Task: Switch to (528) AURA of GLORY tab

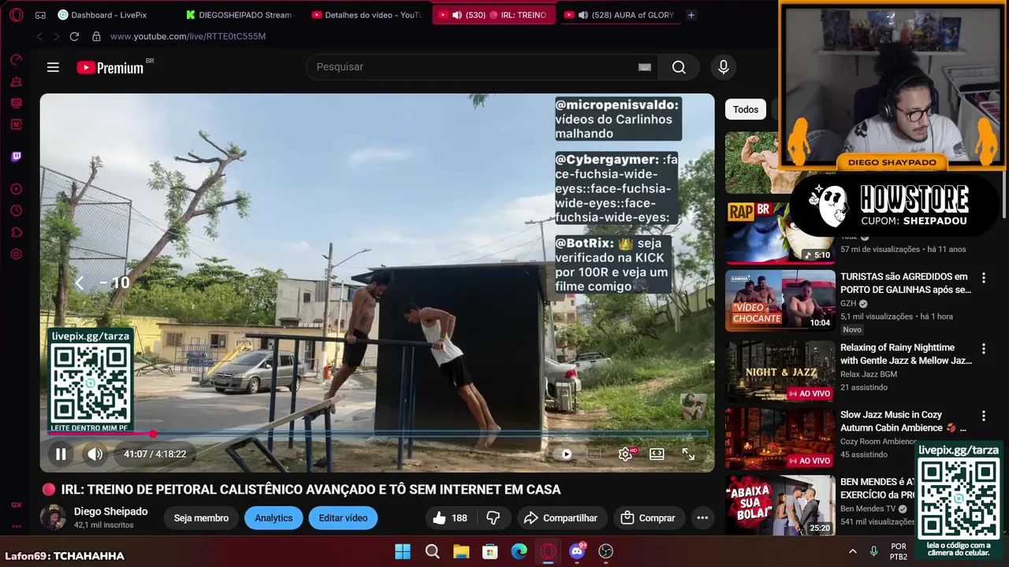Action: click(x=620, y=15)
